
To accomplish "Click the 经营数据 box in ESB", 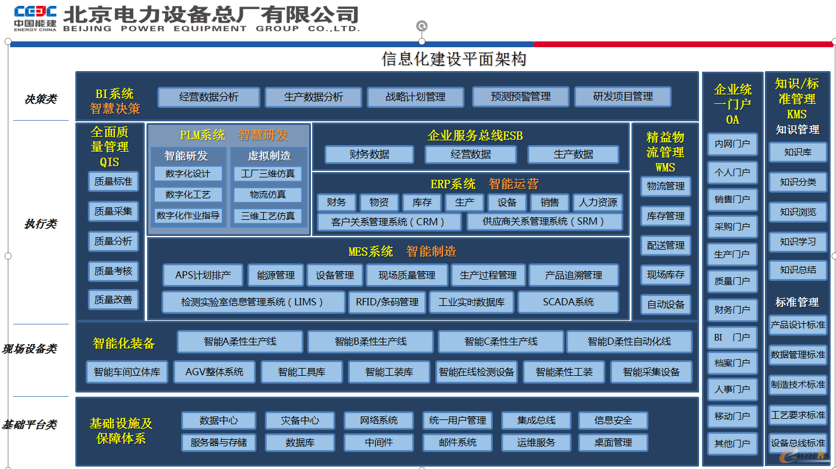I will click(x=471, y=155).
